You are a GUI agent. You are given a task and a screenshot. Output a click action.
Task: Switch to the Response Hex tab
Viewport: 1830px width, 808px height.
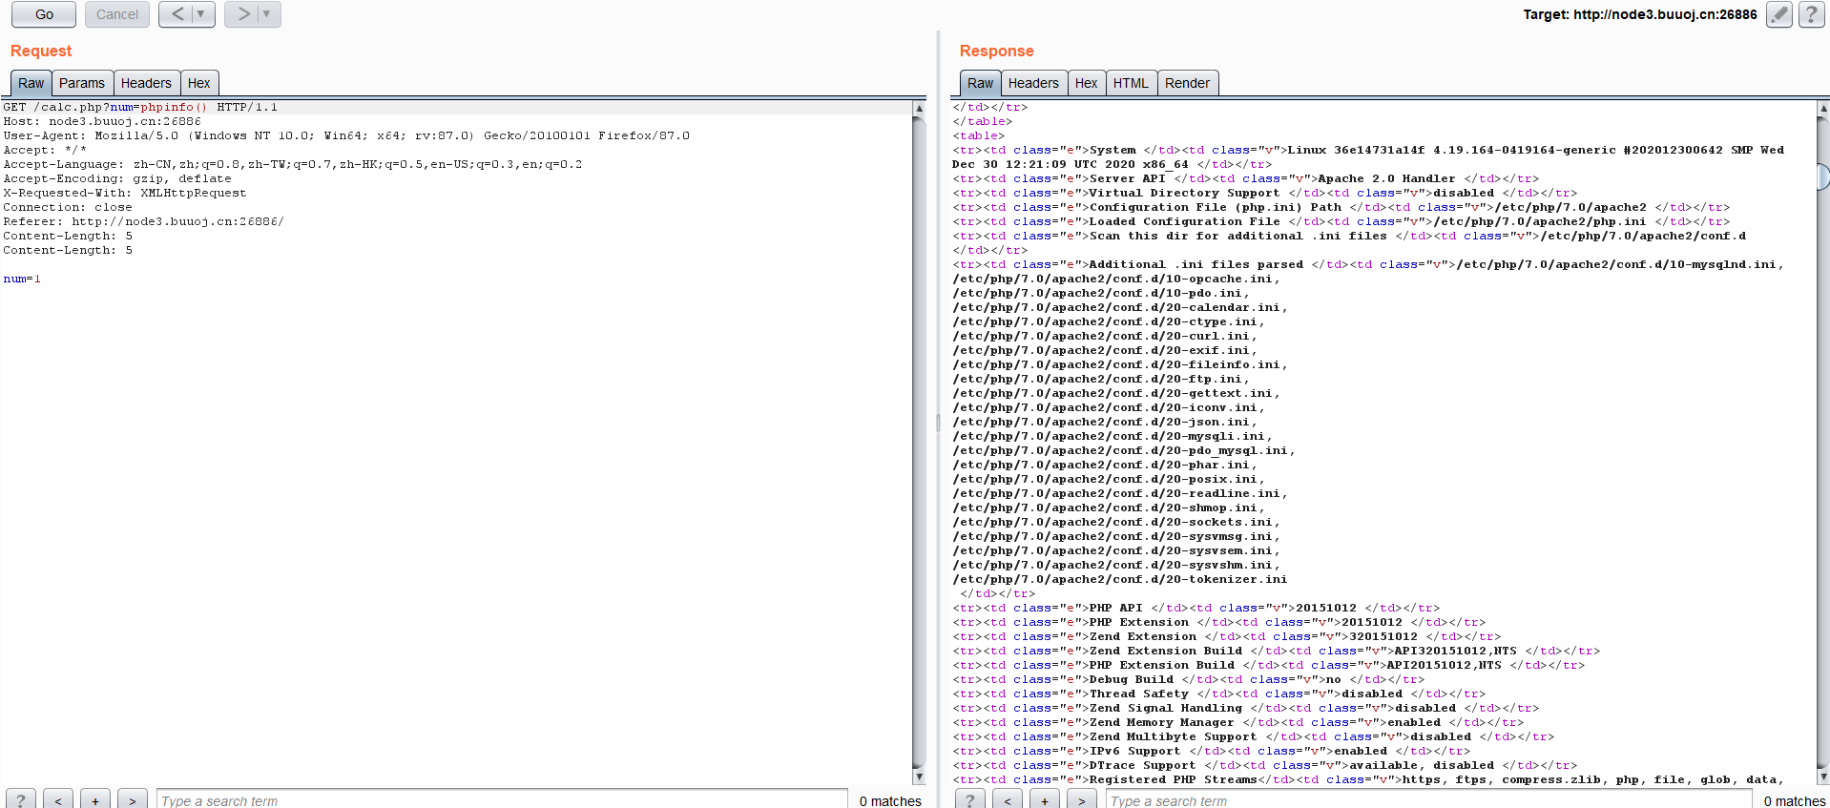(x=1086, y=83)
